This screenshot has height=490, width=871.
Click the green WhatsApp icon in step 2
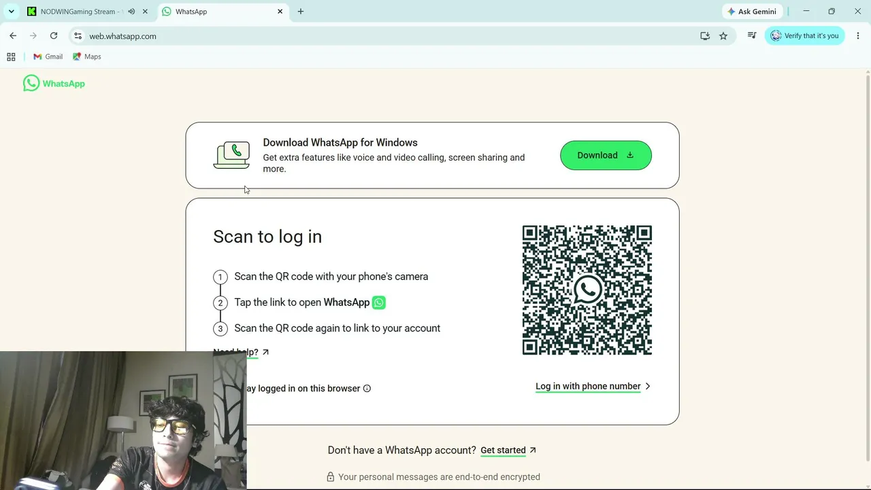(x=379, y=303)
